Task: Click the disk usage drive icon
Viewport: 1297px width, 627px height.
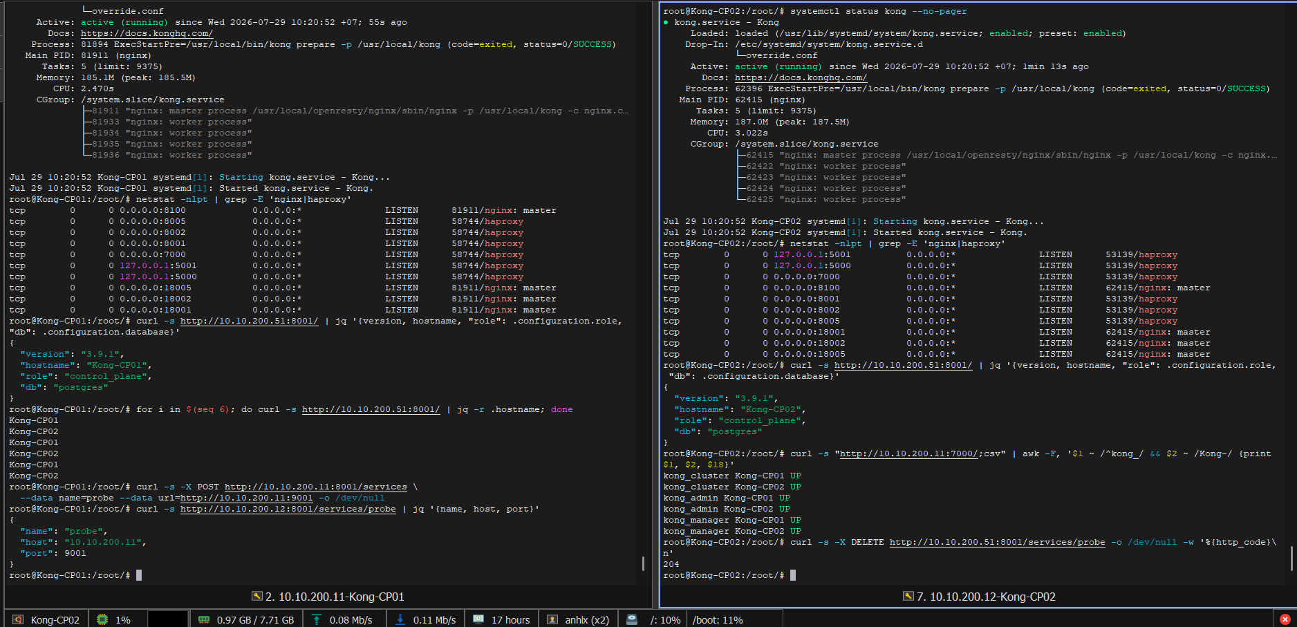Action: point(632,619)
